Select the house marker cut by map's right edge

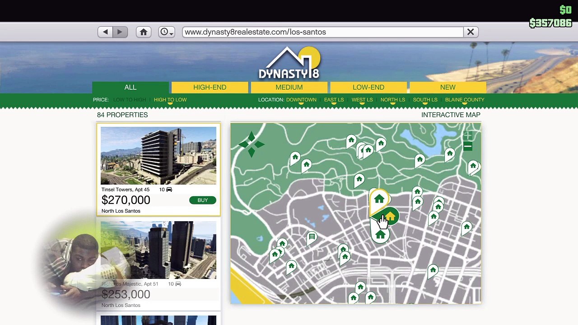coord(473,167)
